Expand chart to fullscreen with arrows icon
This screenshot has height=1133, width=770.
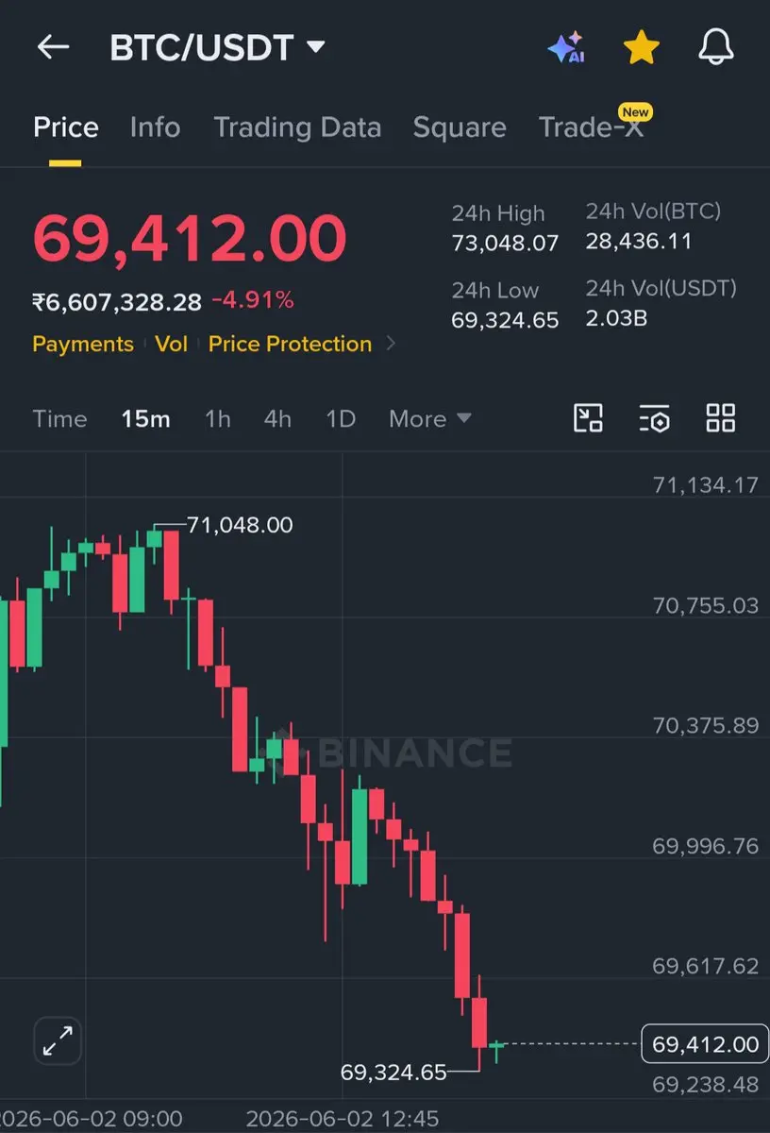point(59,1042)
